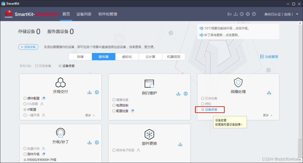Select 硬件配置 function

pyautogui.click(x=32, y=98)
